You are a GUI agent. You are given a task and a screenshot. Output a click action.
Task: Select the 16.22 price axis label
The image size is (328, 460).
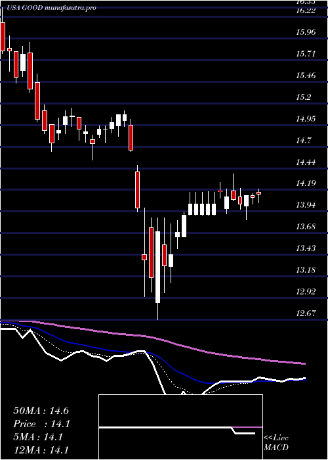[x=306, y=11]
